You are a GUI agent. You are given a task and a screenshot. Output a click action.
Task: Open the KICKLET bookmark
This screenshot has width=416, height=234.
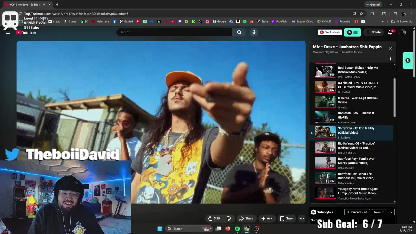pos(324,22)
